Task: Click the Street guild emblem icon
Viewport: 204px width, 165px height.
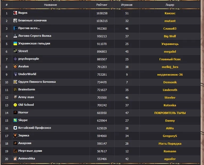Action: tap(15, 51)
